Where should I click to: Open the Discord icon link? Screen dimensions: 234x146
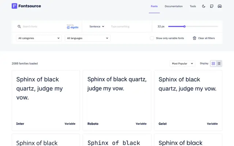220,6
